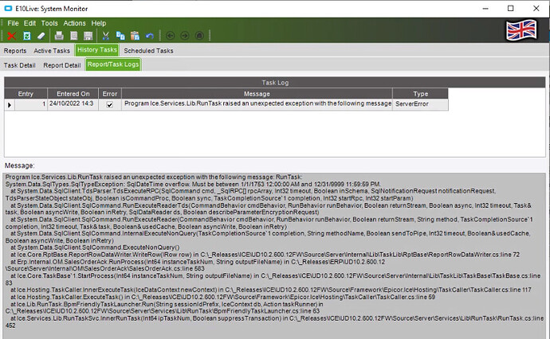Sort by the Error column header

point(110,94)
